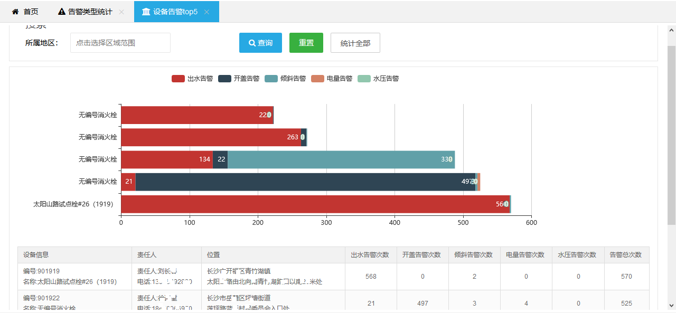Screen dimensions: 676x313
Task: Click the 告警总次数 column header
Action: (x=626, y=255)
